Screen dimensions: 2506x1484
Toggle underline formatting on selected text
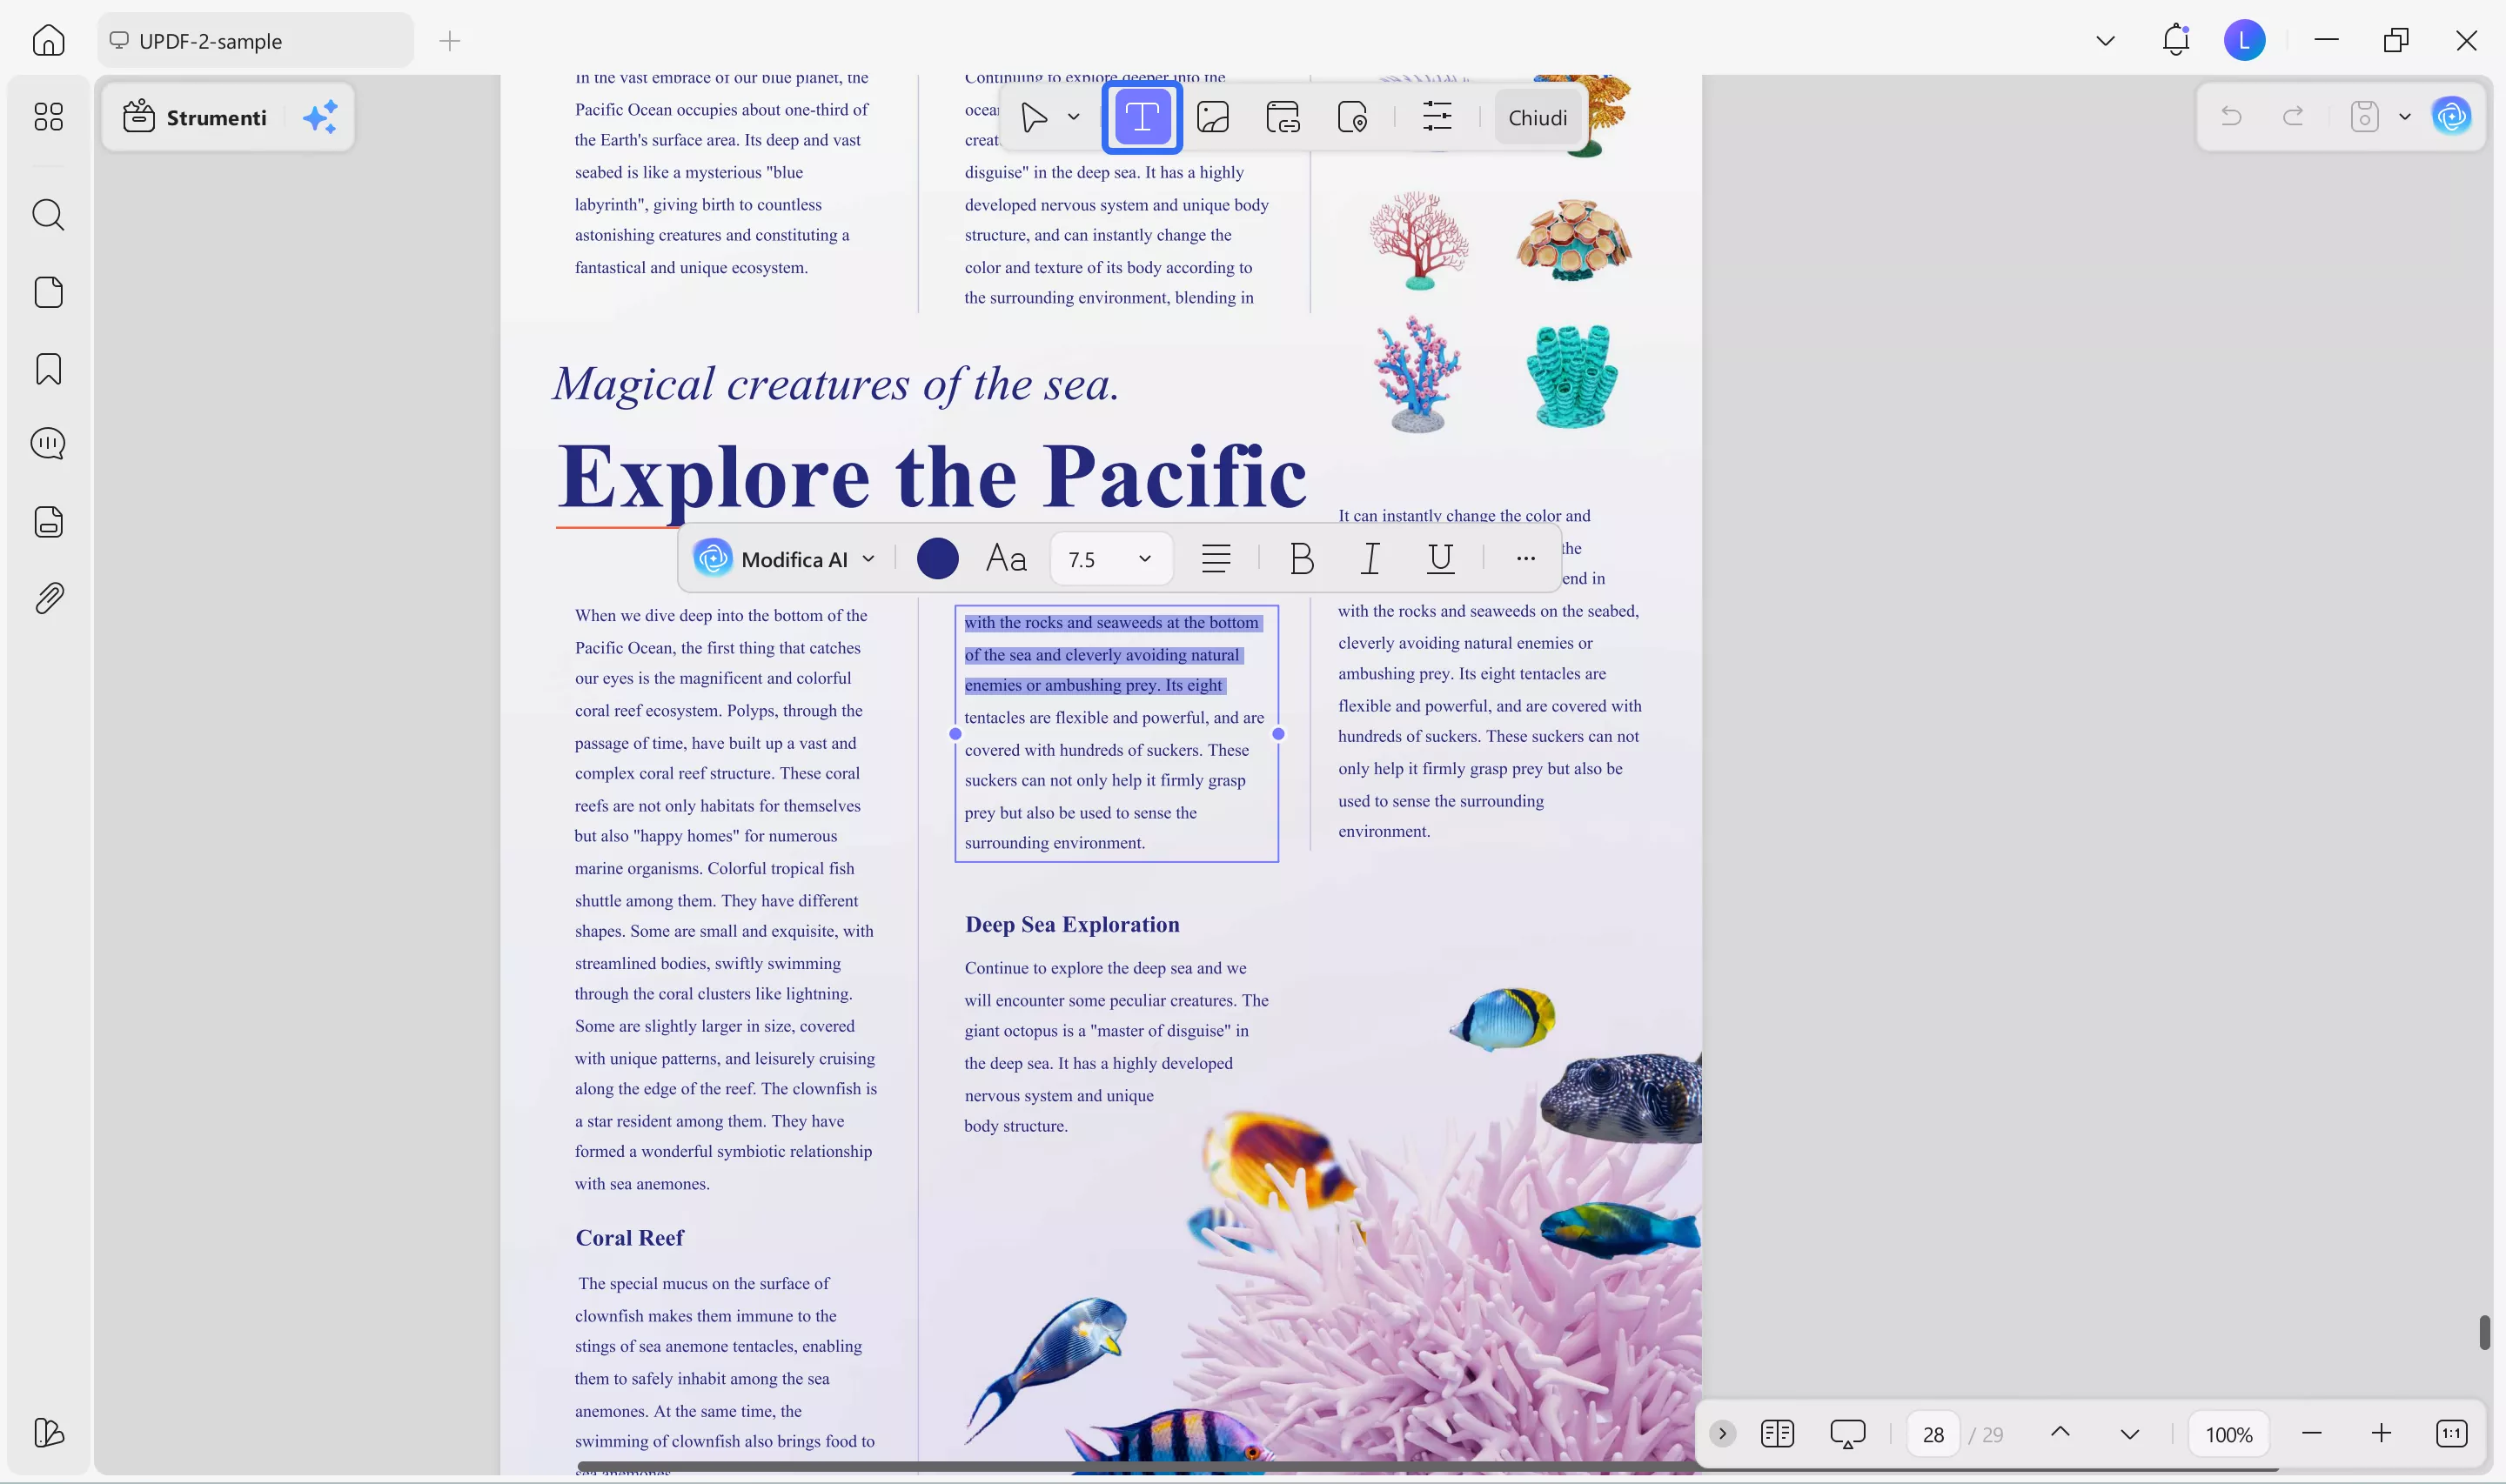pos(1440,558)
